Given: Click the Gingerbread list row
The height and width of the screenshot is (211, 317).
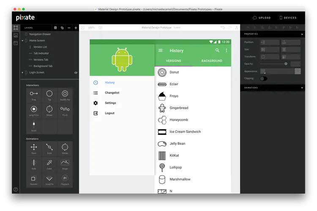Looking at the screenshot, I should click(194, 108).
